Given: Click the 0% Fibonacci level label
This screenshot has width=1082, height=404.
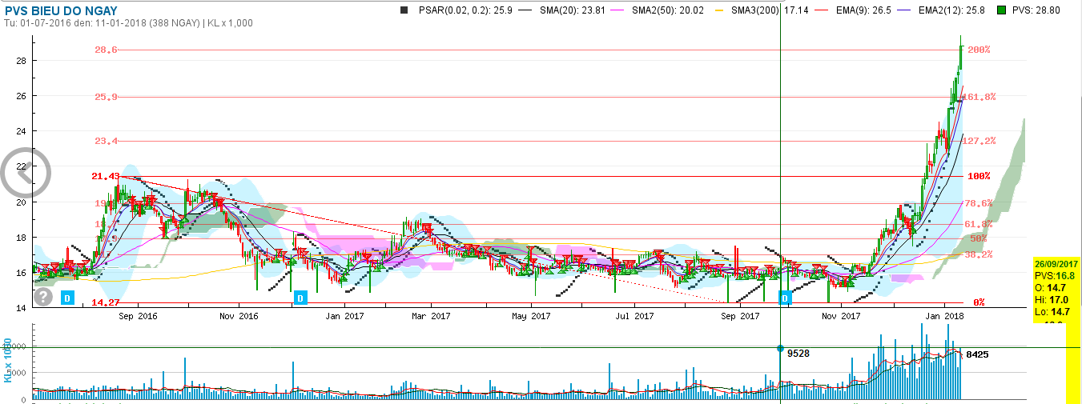Looking at the screenshot, I should click(979, 302).
